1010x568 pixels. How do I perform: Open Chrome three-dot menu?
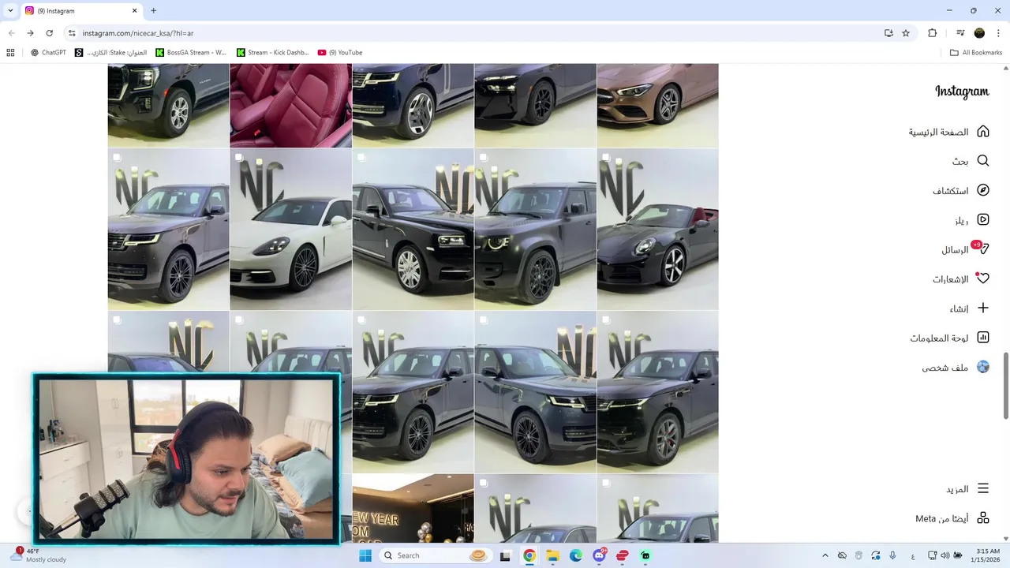[998, 33]
